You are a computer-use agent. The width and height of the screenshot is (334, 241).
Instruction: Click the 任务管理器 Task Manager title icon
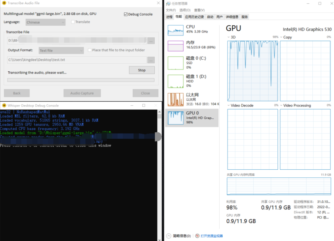(168, 4)
